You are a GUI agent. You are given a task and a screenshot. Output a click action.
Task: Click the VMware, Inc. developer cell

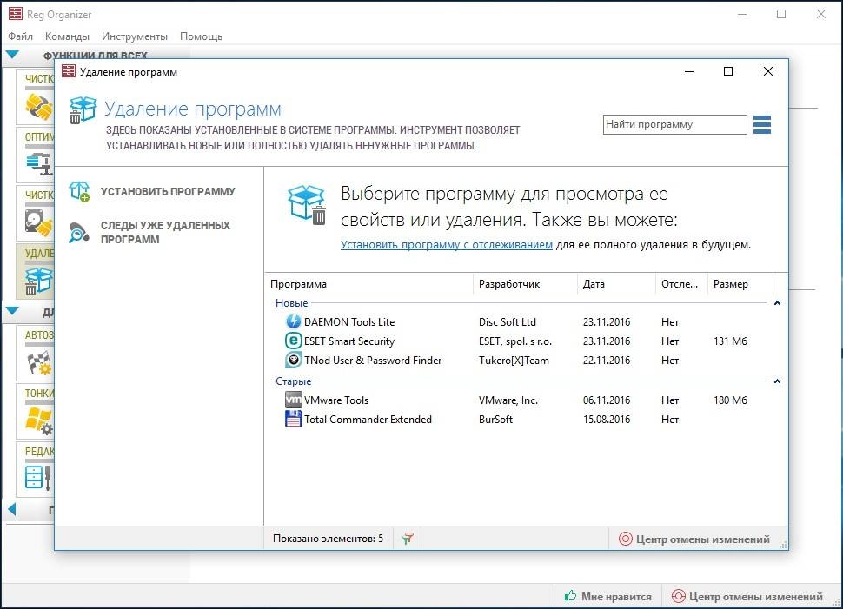[x=508, y=400]
